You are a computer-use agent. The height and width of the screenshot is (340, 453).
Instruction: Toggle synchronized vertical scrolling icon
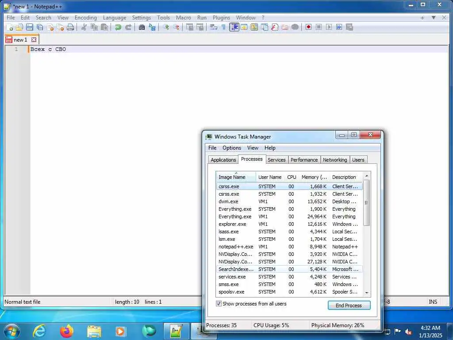click(189, 27)
